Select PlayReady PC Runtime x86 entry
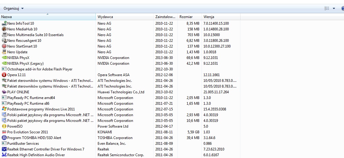 coord(28,104)
